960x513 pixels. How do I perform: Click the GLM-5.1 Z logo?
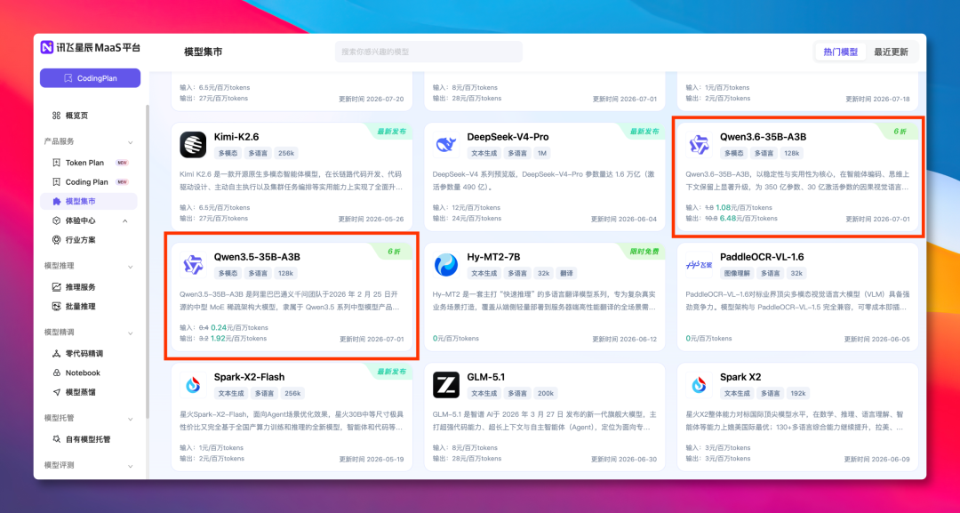446,385
